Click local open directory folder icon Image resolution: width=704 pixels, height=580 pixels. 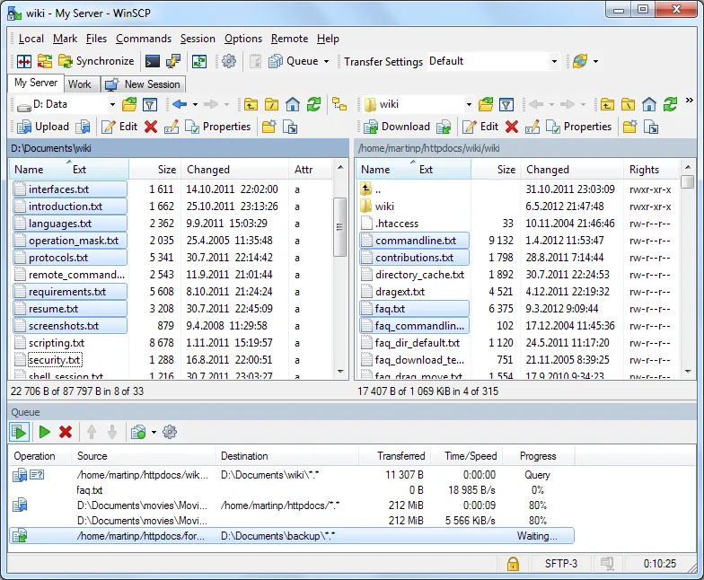coord(129,104)
